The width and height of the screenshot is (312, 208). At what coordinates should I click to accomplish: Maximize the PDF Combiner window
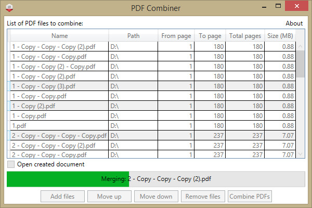pos(278,6)
